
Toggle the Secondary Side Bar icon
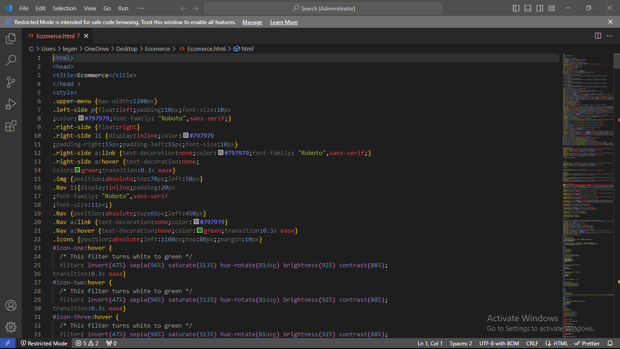coord(540,8)
